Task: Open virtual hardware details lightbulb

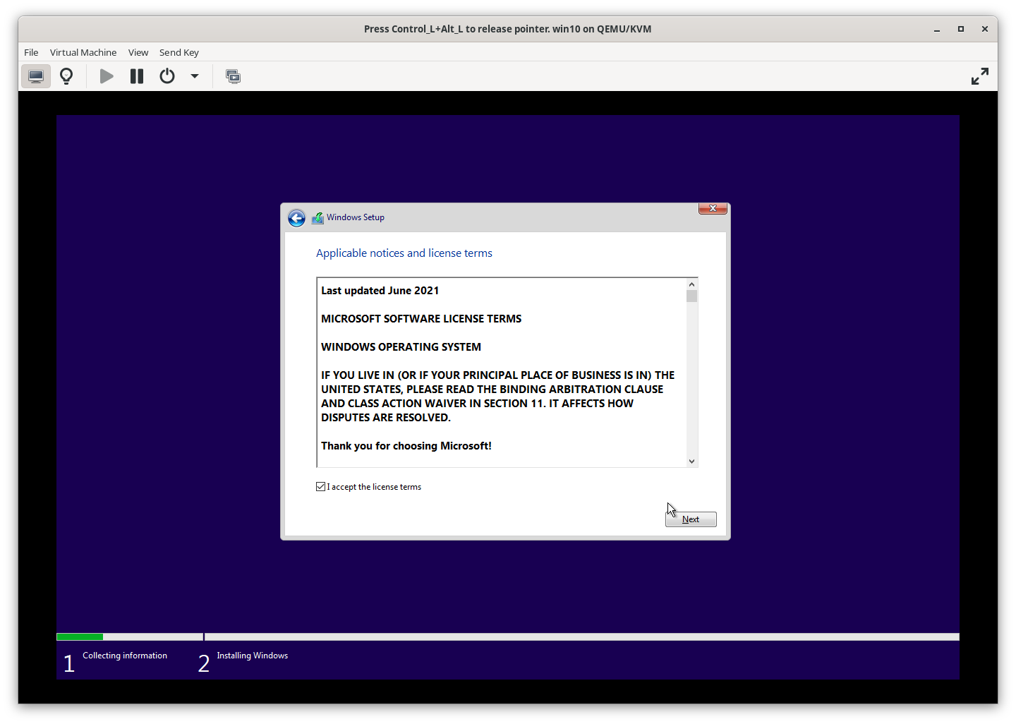Action: click(66, 76)
